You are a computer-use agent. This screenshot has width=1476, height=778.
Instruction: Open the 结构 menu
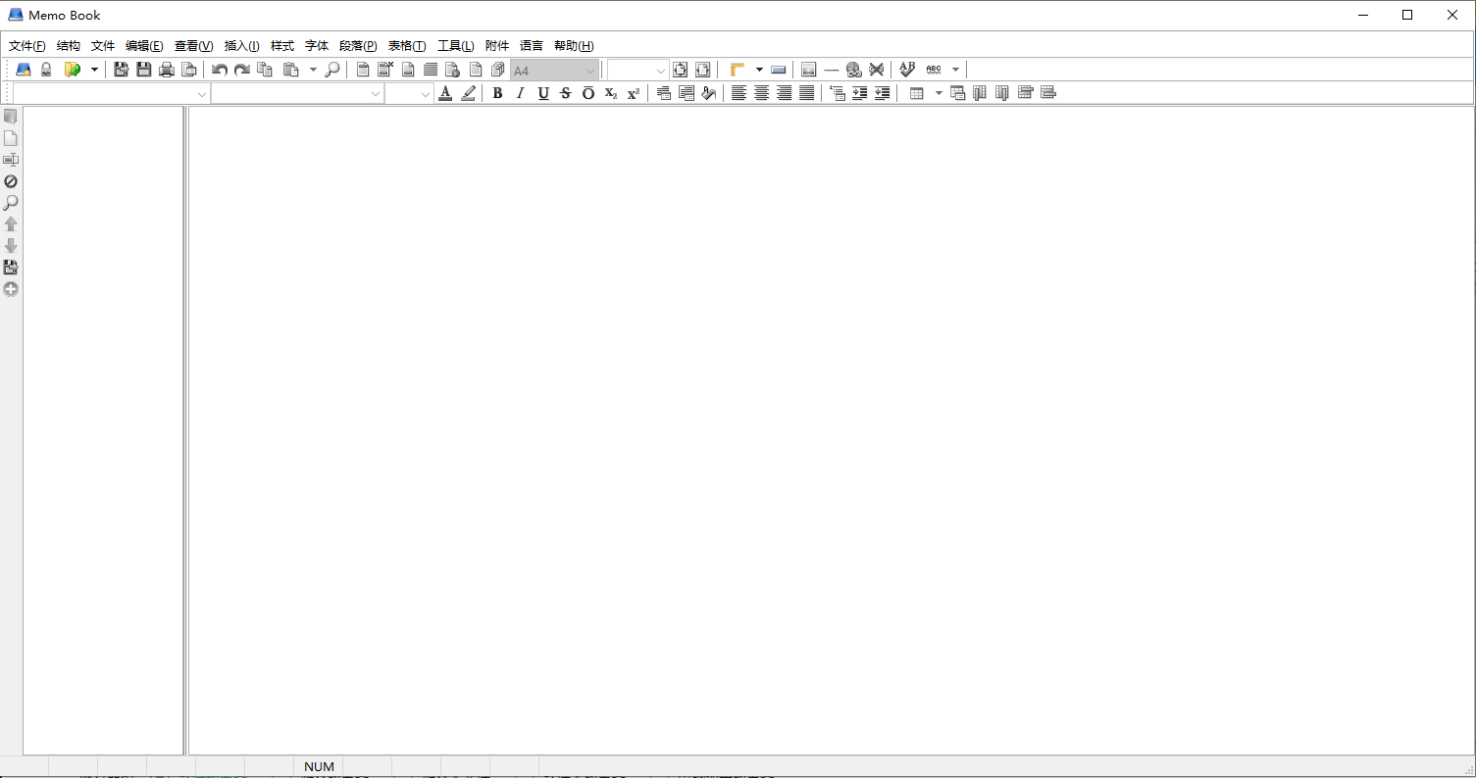[69, 46]
